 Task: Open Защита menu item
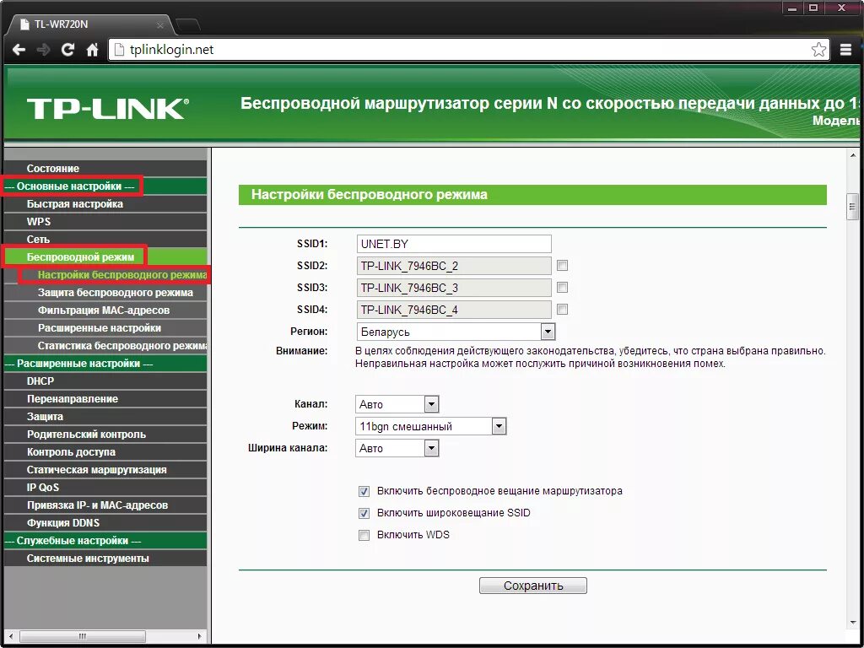[x=105, y=417]
